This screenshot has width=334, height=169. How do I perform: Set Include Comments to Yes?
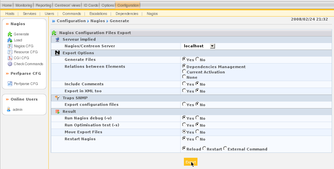pos(184,83)
